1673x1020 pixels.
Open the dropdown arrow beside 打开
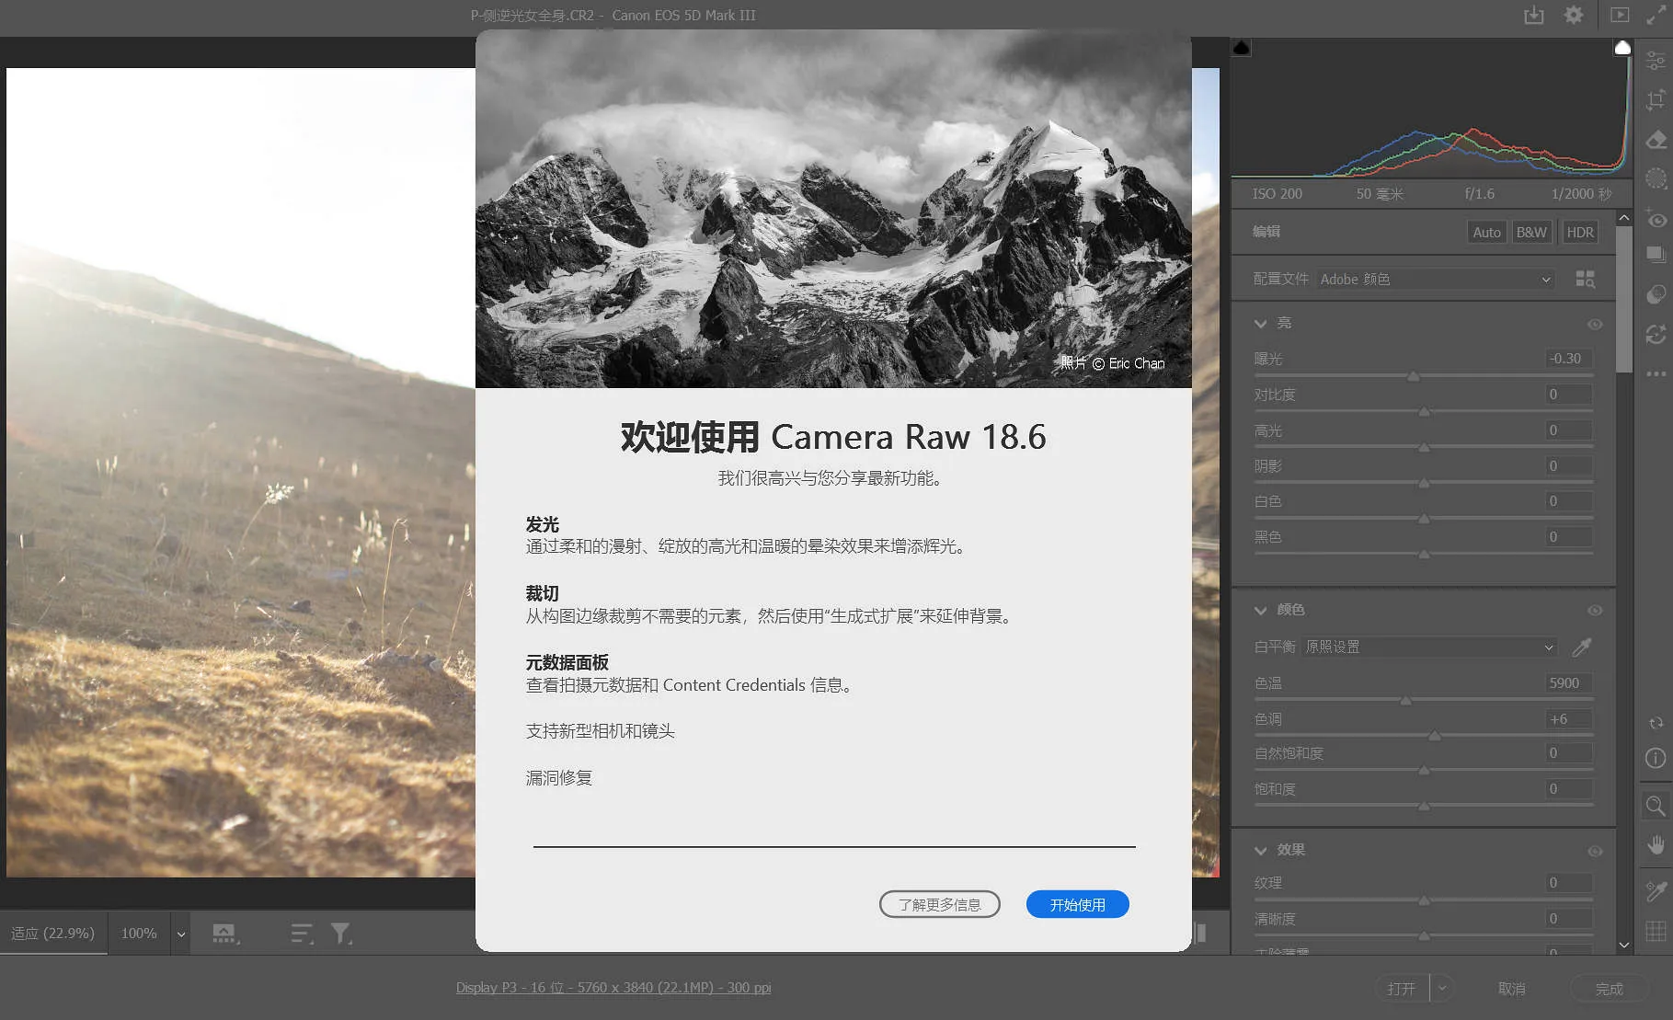(1442, 989)
